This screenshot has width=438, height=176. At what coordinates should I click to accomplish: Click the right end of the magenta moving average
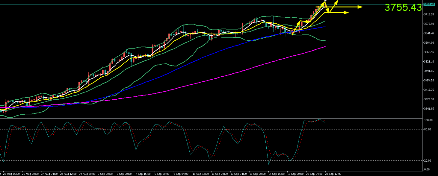[325, 47]
